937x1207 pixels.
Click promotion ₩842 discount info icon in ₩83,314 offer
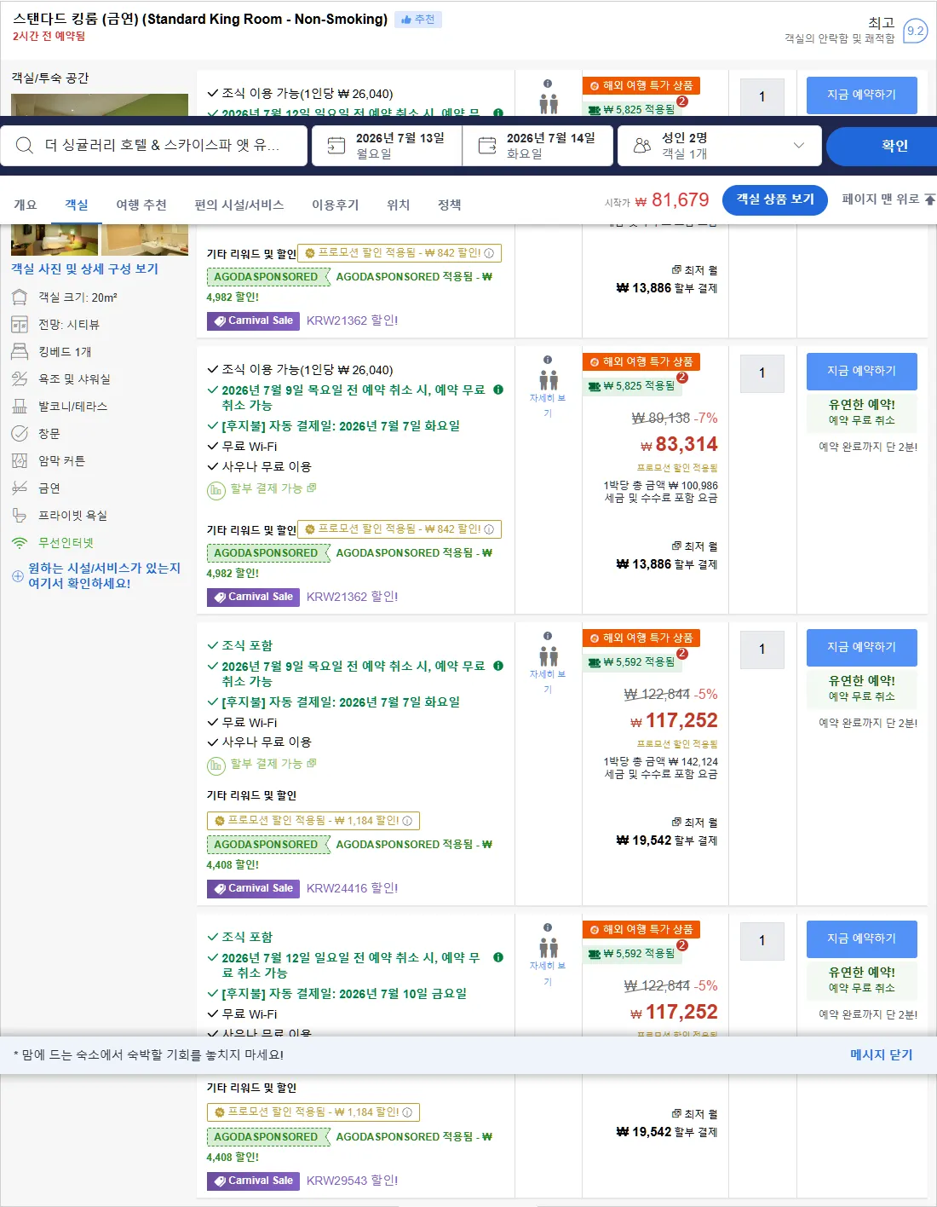489,529
